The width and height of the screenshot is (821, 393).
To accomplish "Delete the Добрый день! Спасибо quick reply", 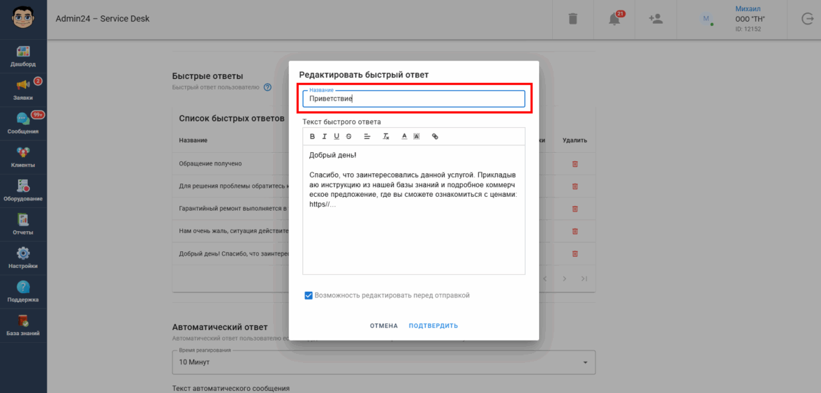I will click(575, 254).
